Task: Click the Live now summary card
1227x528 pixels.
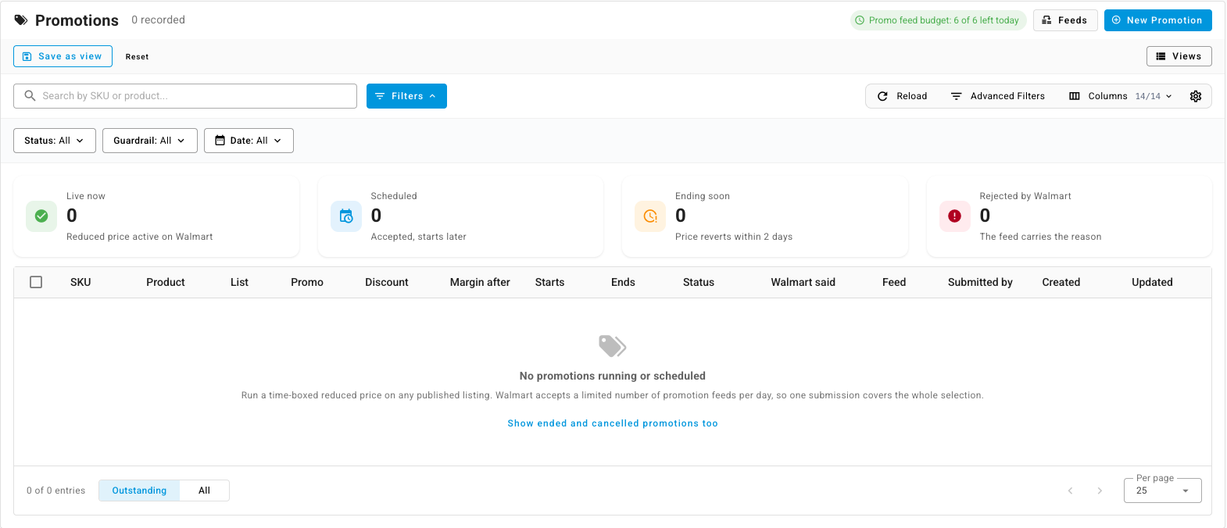Action: 156,216
